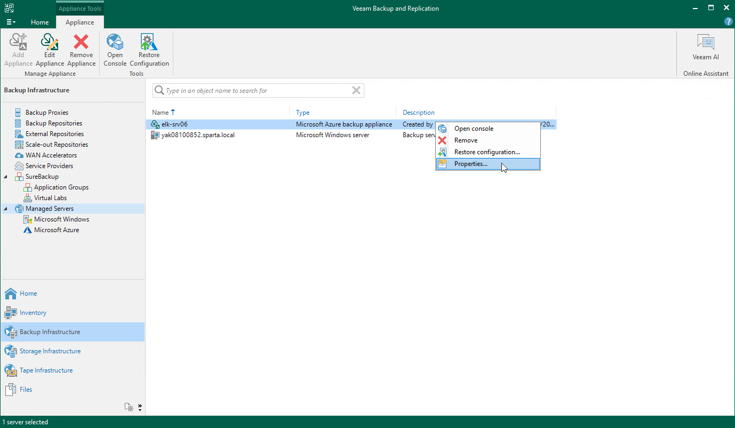Go to Backup Infrastructure navigation view

[73, 332]
